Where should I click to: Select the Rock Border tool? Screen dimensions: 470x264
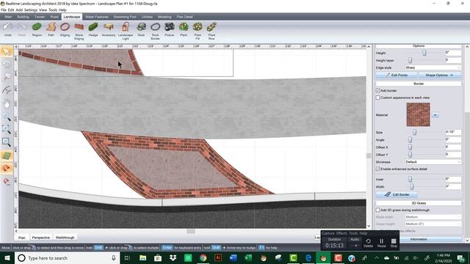click(155, 31)
